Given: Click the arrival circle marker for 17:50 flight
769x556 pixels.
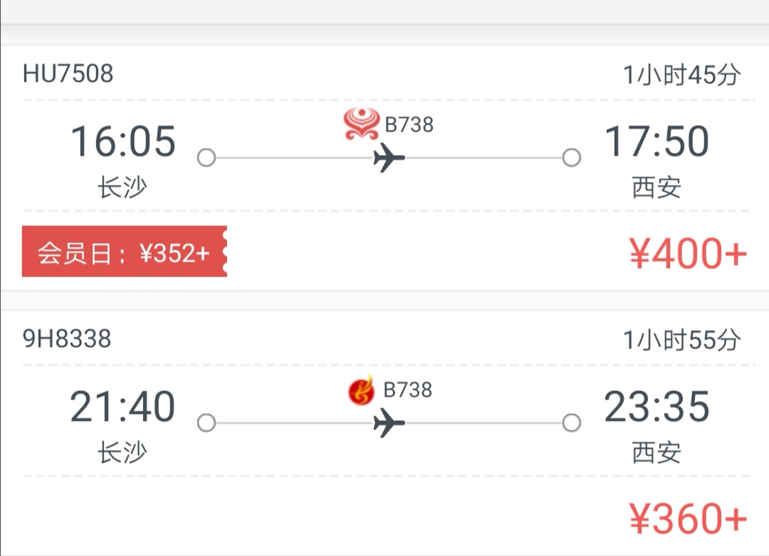Looking at the screenshot, I should click(571, 158).
